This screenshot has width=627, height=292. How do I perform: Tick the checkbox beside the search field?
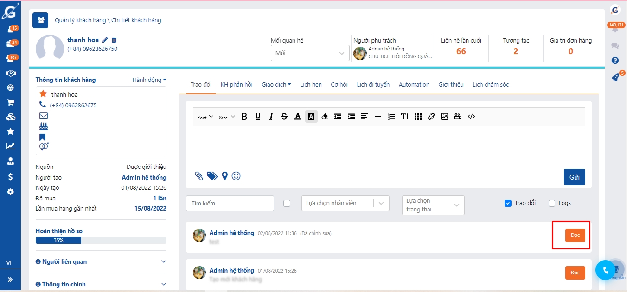(x=287, y=203)
